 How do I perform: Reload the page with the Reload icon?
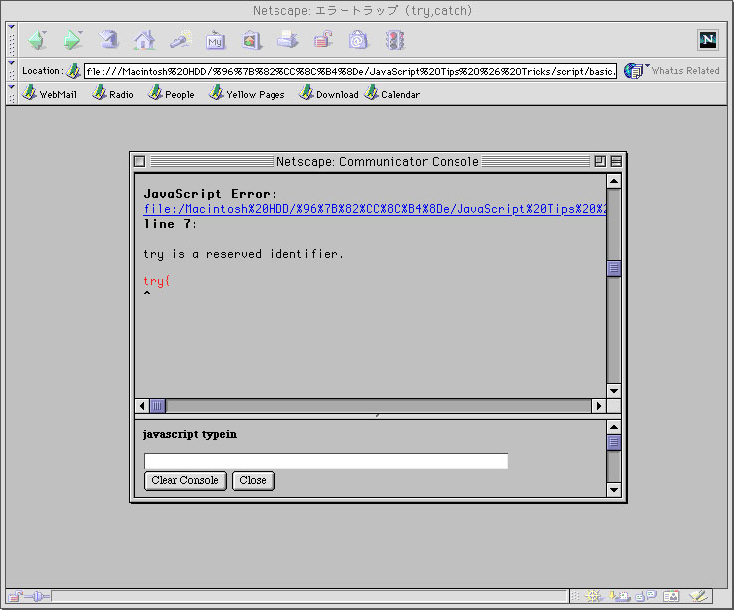pyautogui.click(x=108, y=40)
